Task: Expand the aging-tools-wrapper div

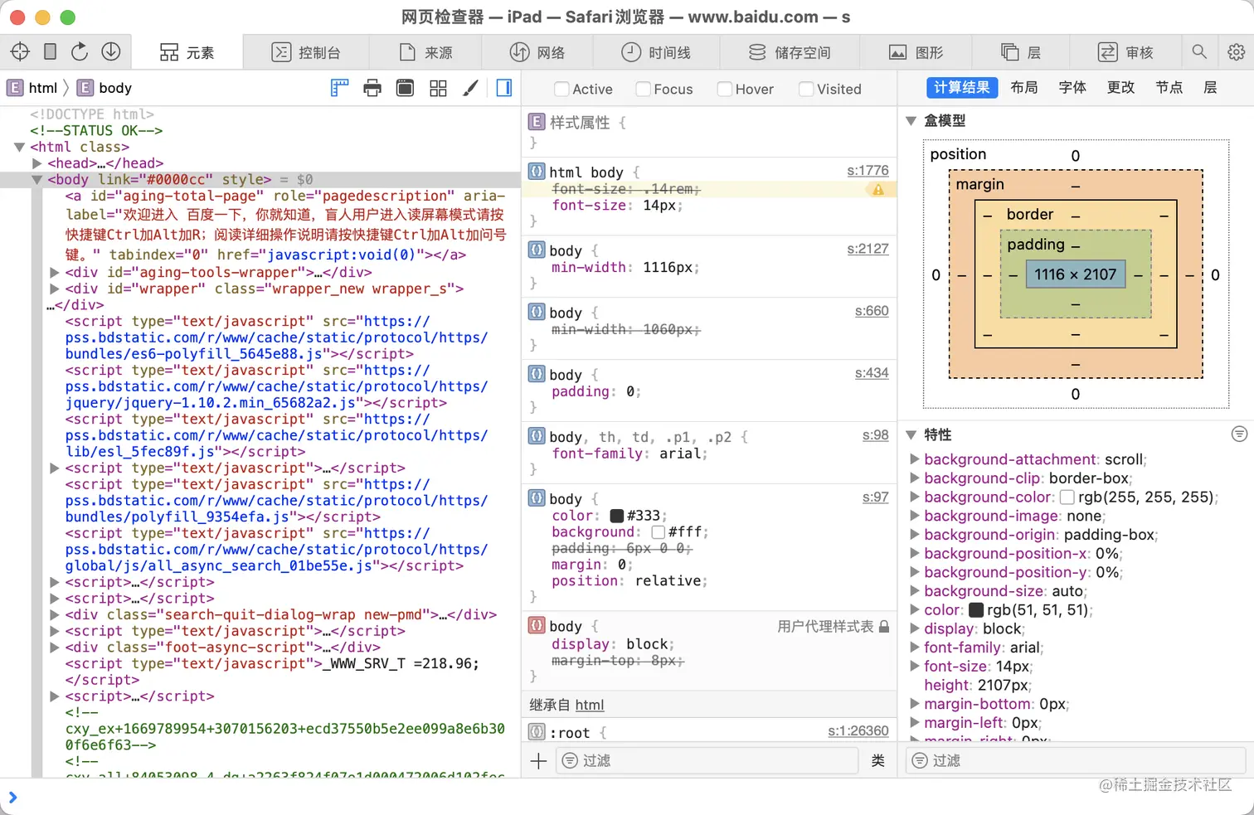Action: pos(54,272)
